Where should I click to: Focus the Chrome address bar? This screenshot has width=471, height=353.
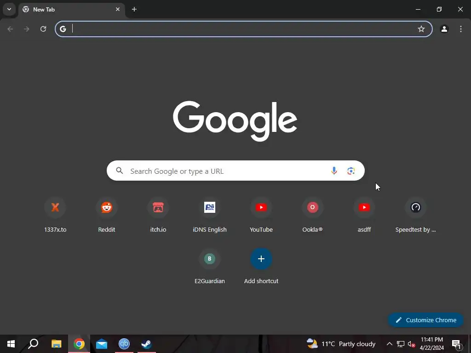(x=244, y=29)
